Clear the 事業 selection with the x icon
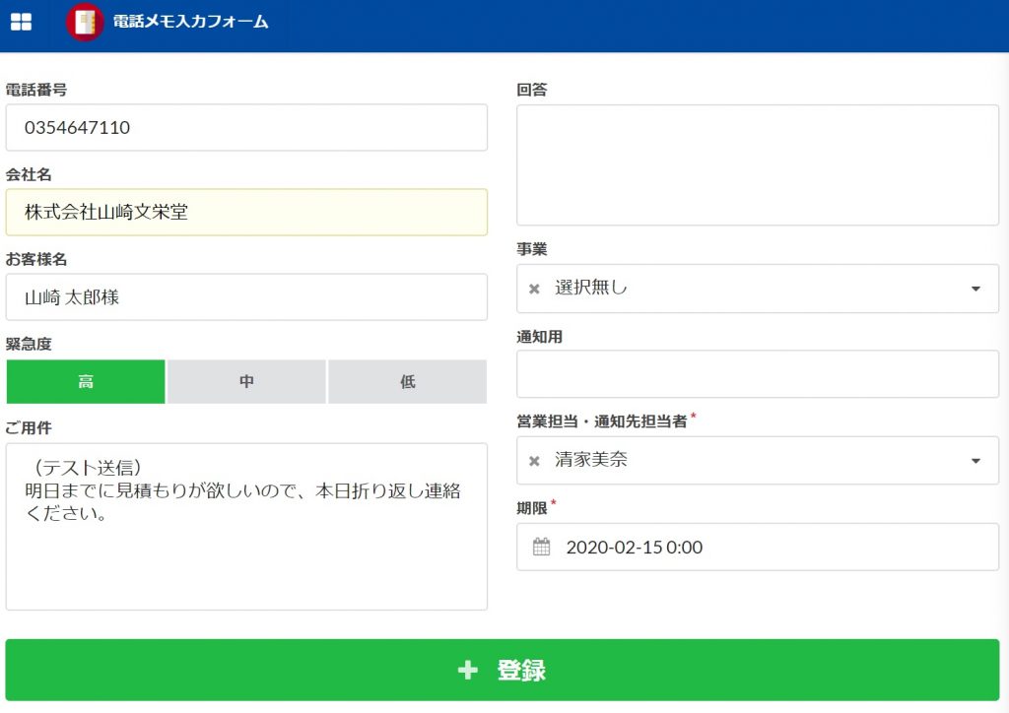The height and width of the screenshot is (713, 1009). point(534,289)
